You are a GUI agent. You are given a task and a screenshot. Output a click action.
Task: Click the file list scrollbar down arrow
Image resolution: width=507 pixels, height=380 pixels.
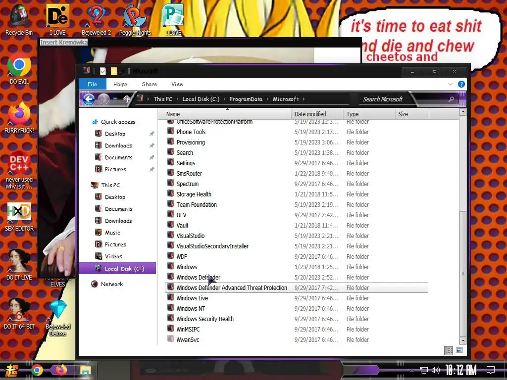(x=463, y=340)
